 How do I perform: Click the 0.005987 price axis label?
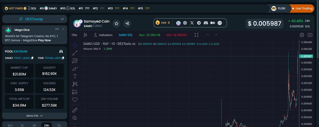point(307,56)
